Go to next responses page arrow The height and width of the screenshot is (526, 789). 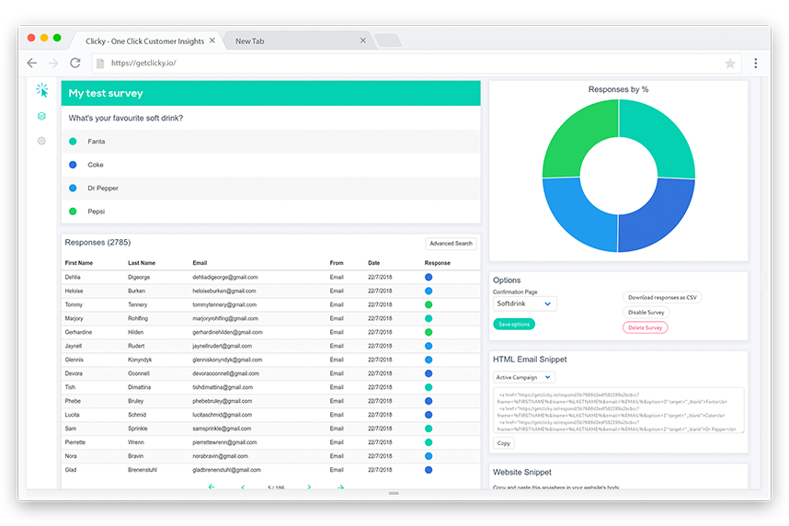click(309, 486)
